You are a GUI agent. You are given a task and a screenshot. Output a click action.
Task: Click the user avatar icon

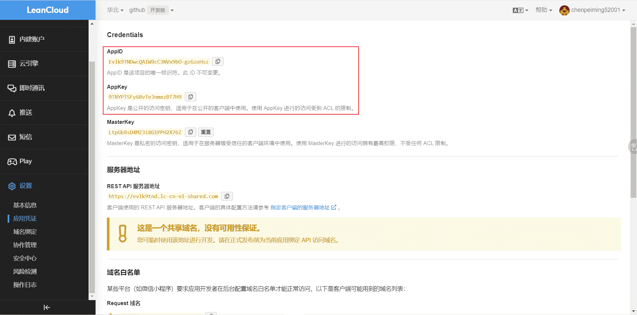pos(564,10)
